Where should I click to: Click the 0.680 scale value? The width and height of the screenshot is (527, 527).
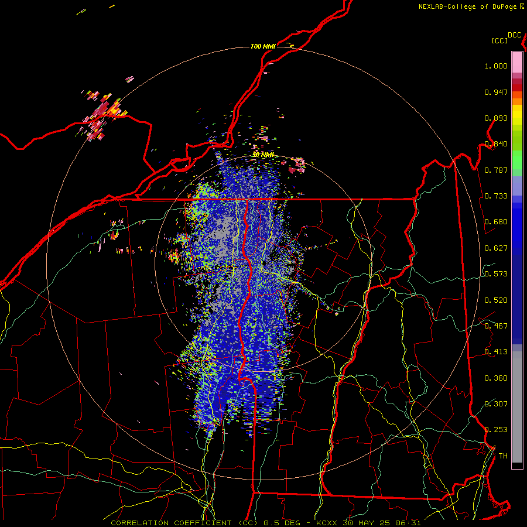(496, 222)
